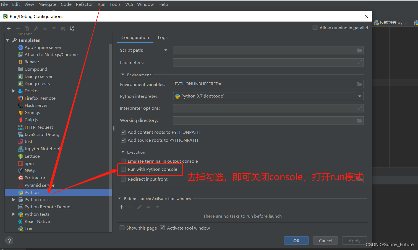Uncheck Activate tool window
Viewport: 418px width, 250px height.
coord(163,228)
